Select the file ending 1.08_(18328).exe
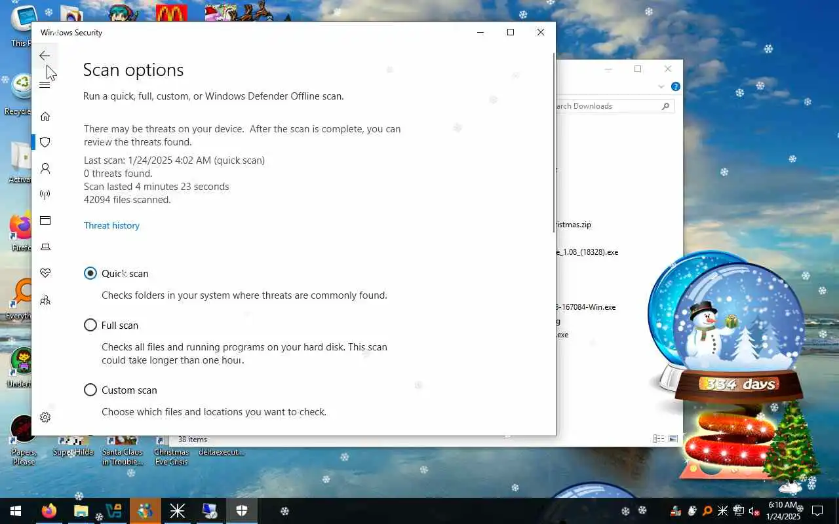Screen dimensions: 839x524 pos(587,252)
